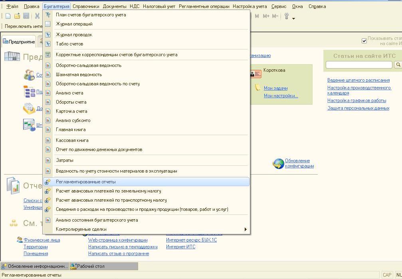This screenshot has width=402, height=279.
Task: Click the ИТС site search input field
Action: (358, 65)
